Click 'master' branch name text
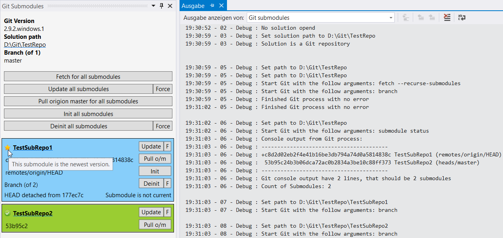Screen dimensions: 503x238 (x=13, y=61)
